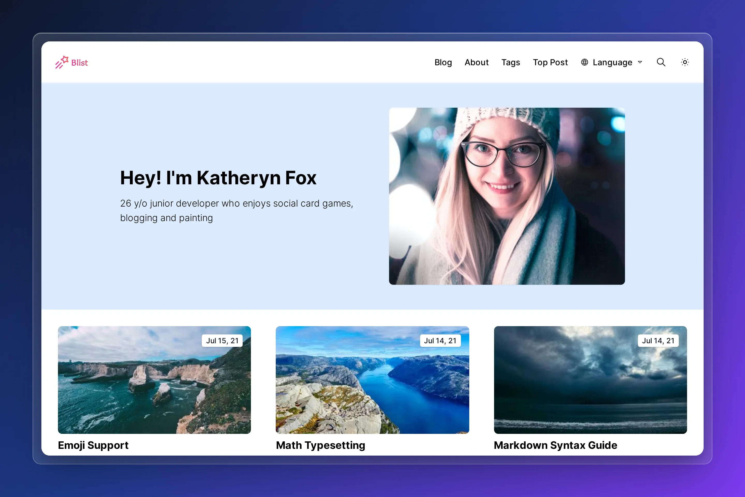
Task: Open the Blog menu item
Action: pyautogui.click(x=443, y=62)
